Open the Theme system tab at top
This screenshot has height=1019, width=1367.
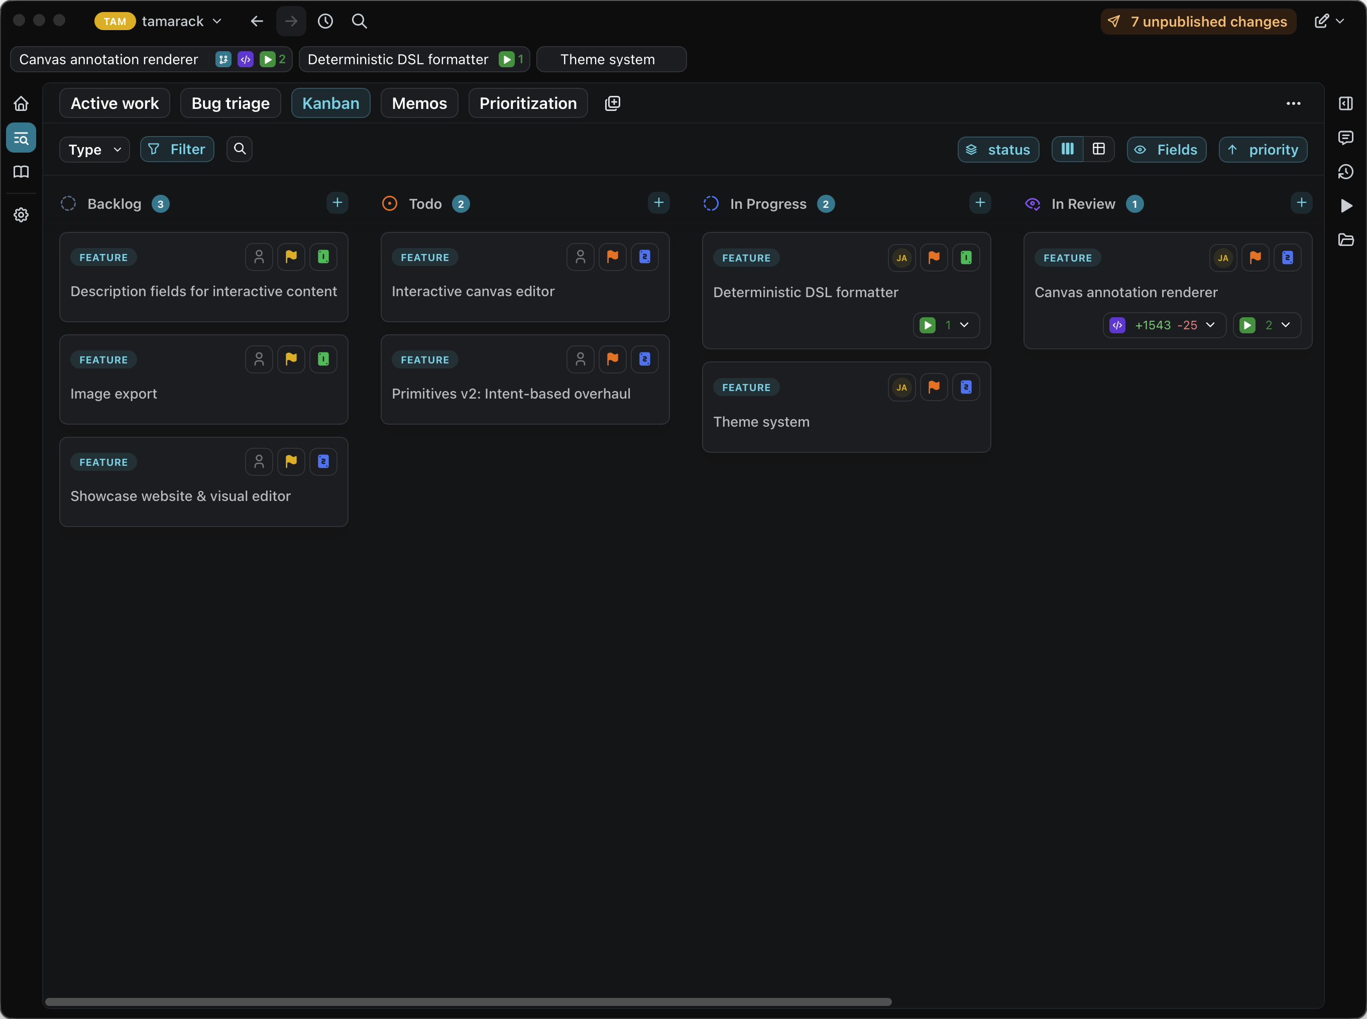[610, 60]
